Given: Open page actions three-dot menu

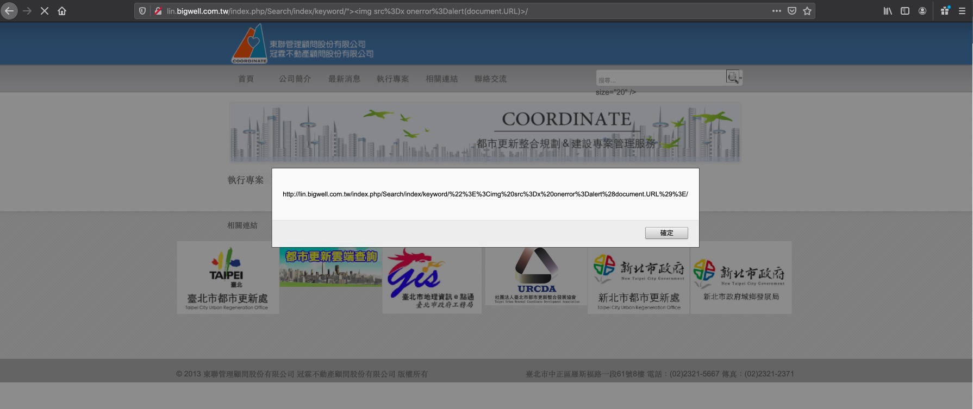Looking at the screenshot, I should click(x=777, y=11).
